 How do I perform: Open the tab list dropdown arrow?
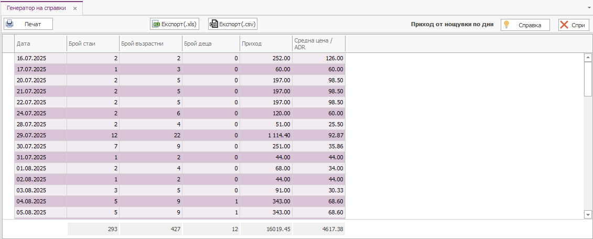point(589,8)
